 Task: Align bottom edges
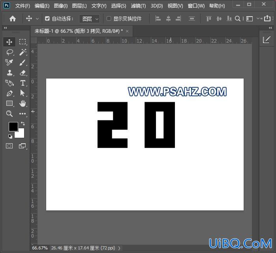click(229, 19)
